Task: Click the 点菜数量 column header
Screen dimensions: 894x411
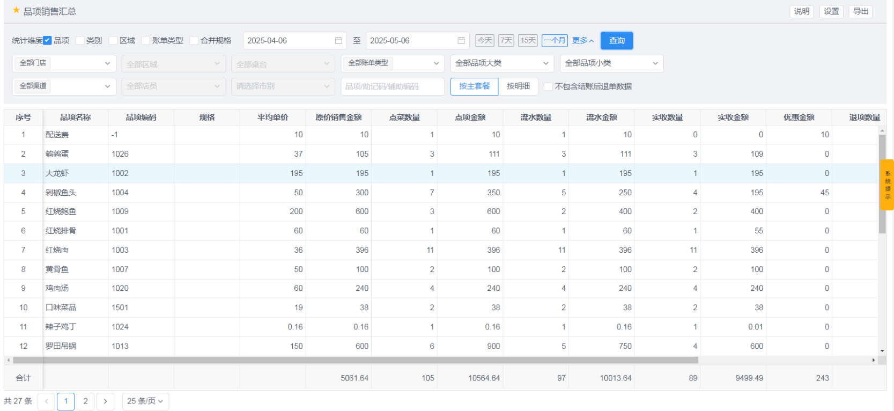Action: pyautogui.click(x=404, y=118)
